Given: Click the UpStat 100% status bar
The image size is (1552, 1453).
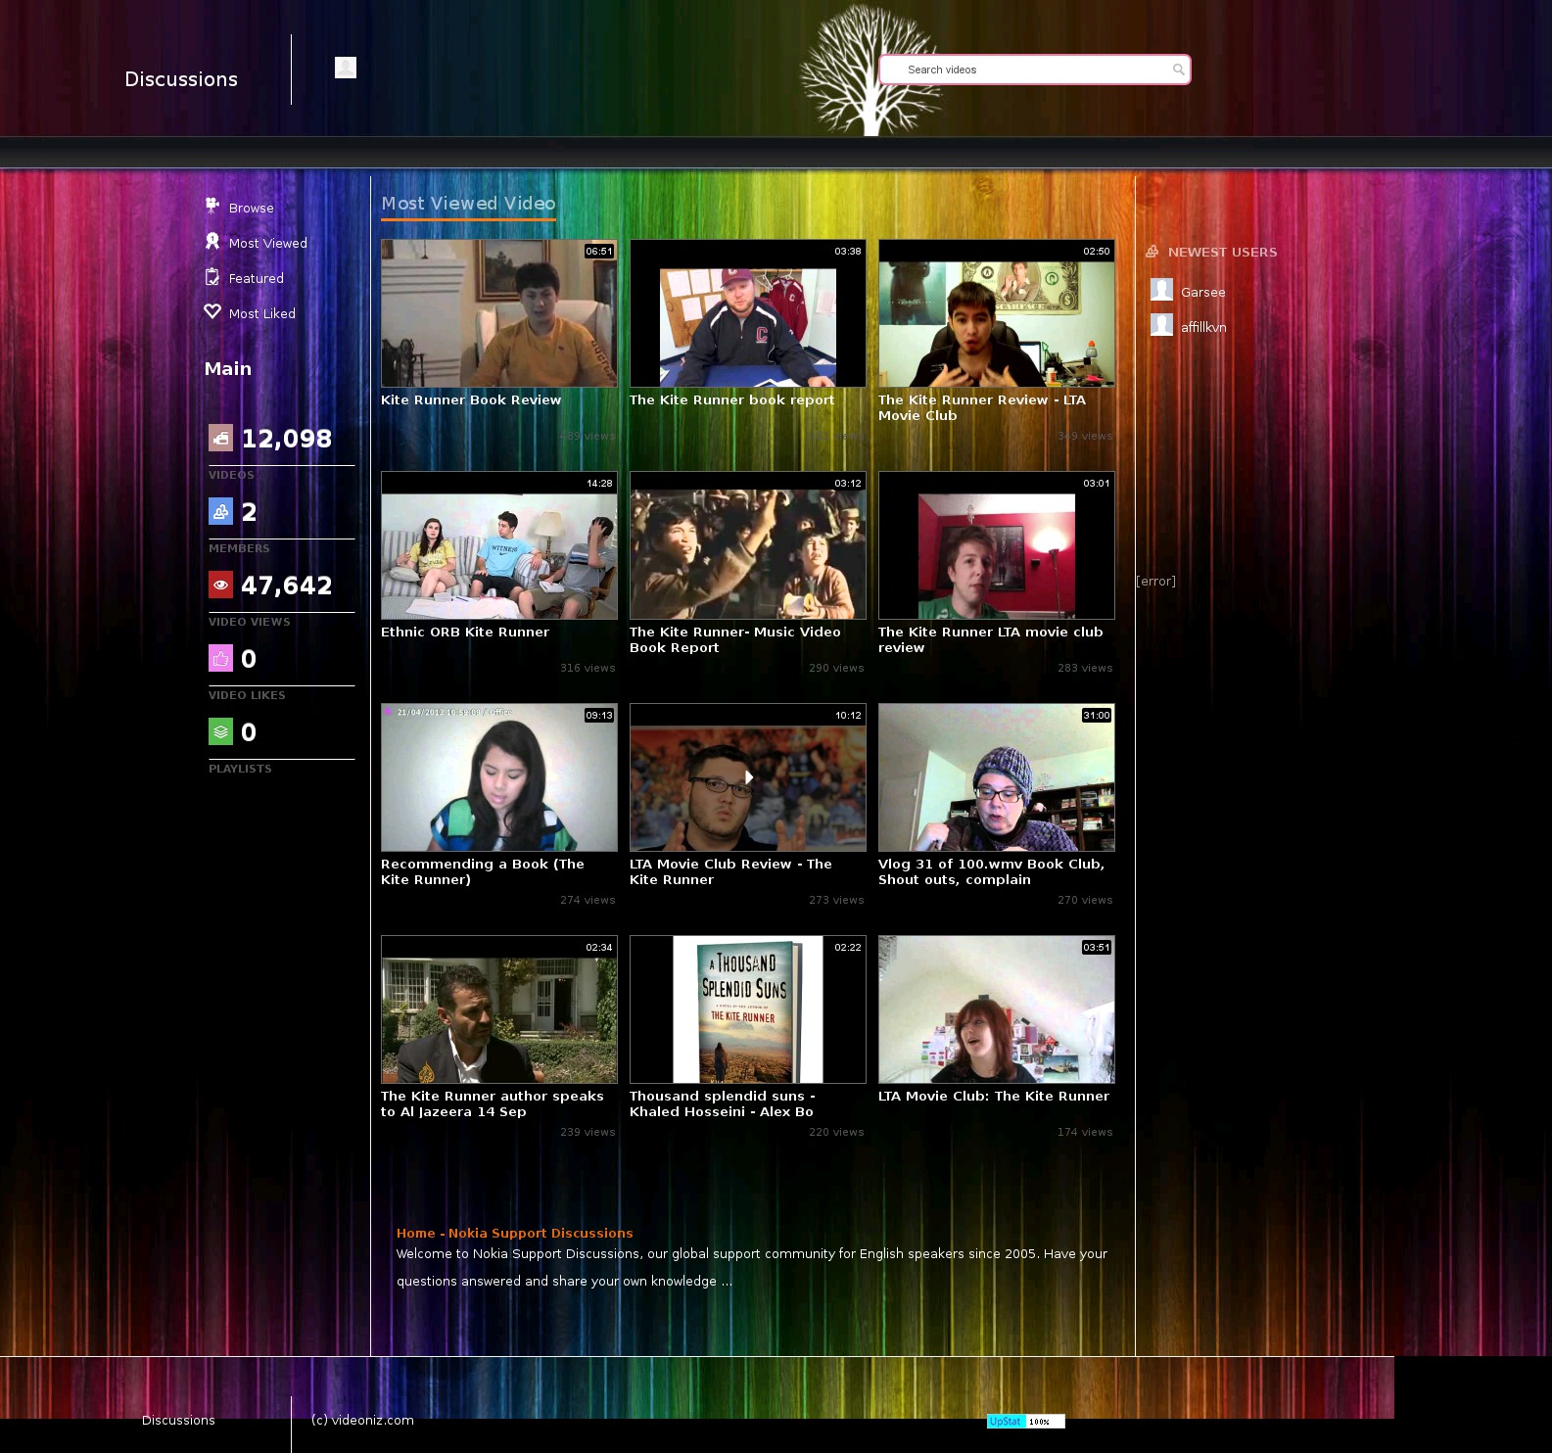Looking at the screenshot, I should (x=1025, y=1422).
